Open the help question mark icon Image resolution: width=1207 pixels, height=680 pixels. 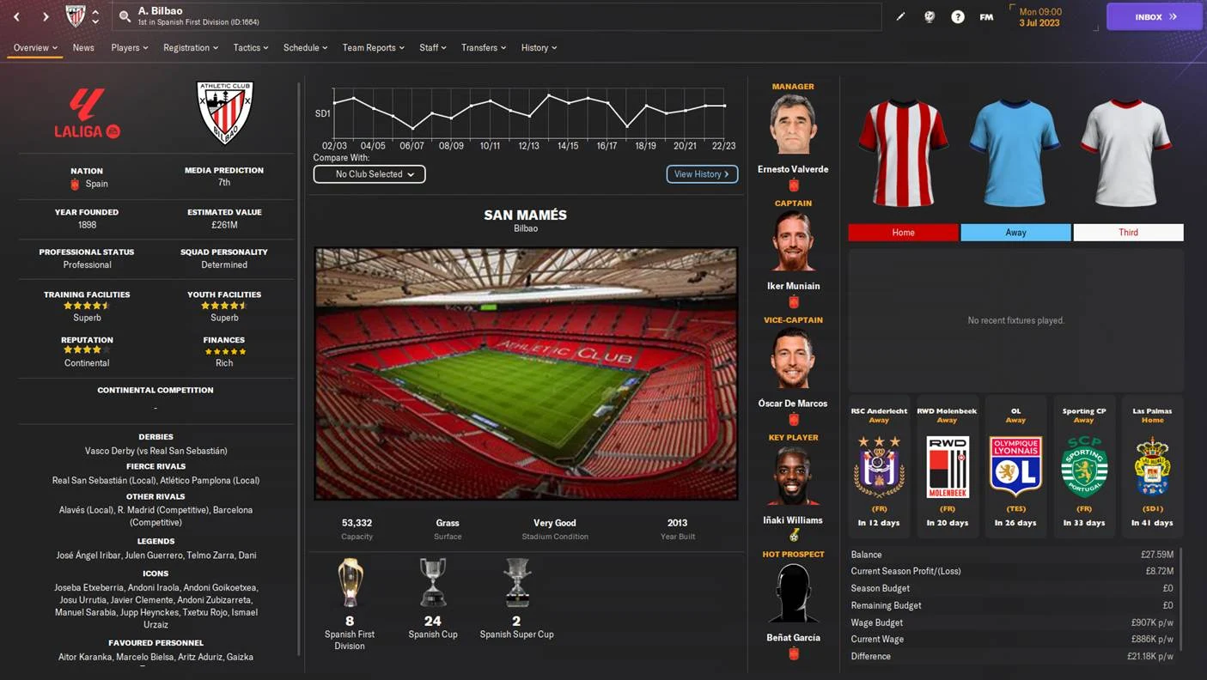[x=958, y=16]
